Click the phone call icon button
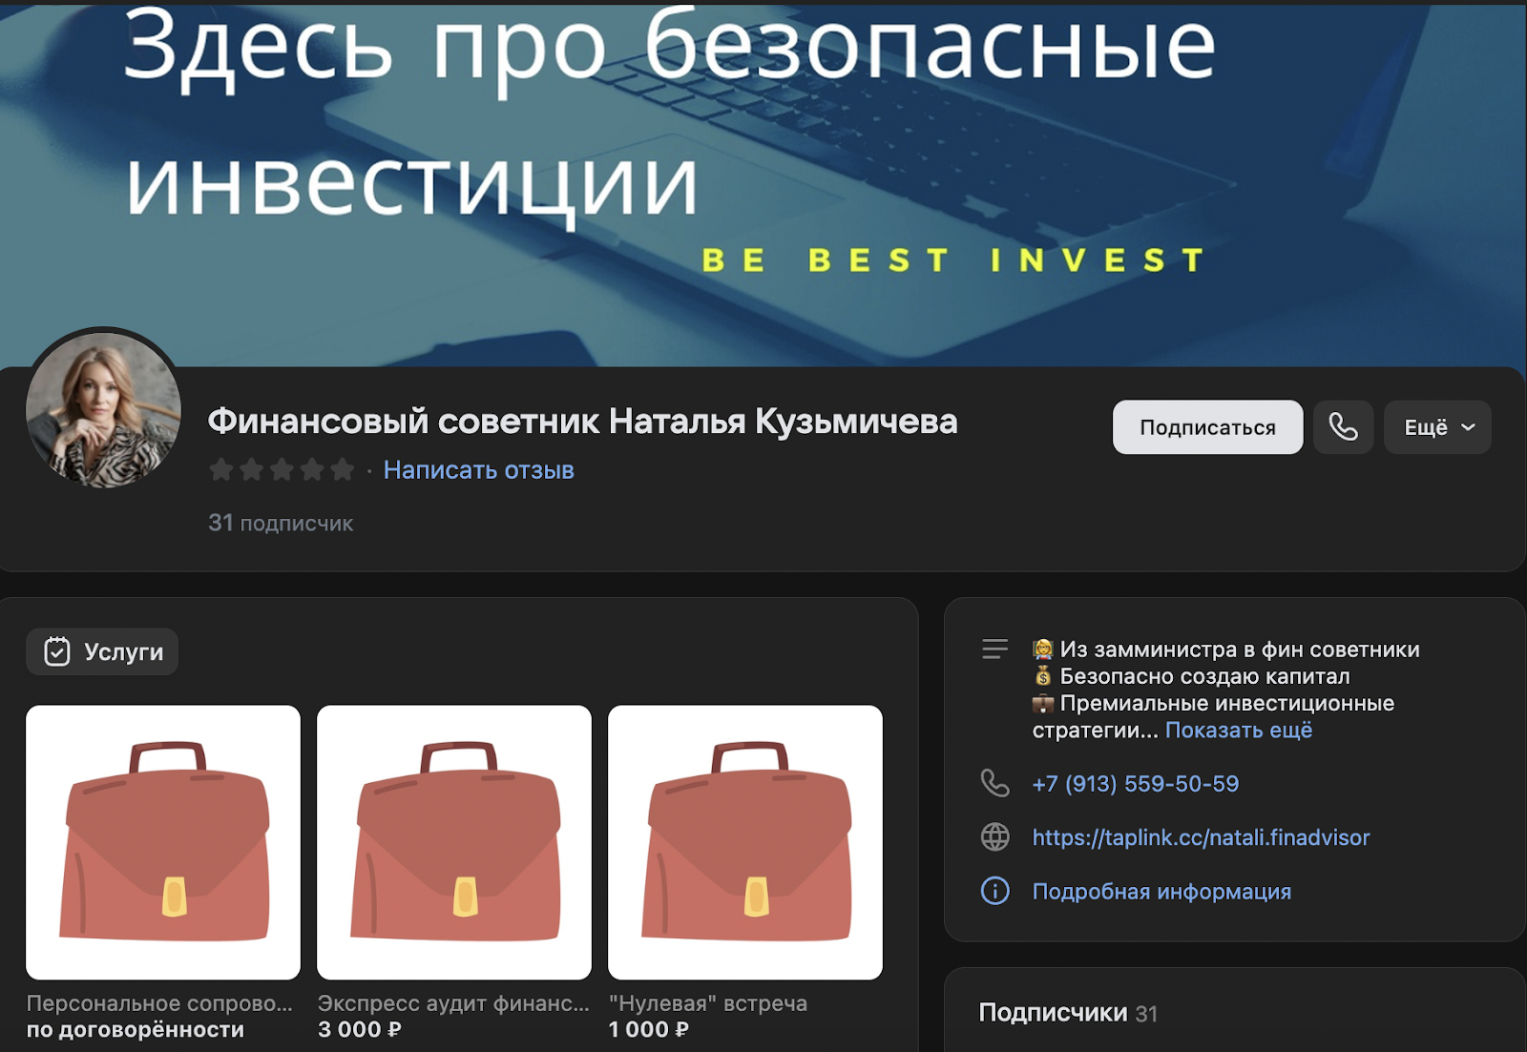 click(1343, 427)
